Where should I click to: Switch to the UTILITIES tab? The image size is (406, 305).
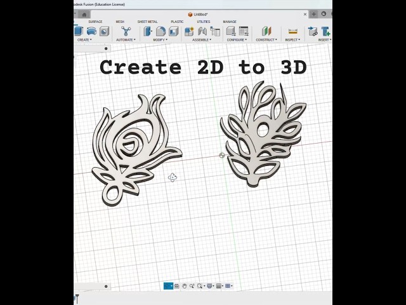click(204, 22)
